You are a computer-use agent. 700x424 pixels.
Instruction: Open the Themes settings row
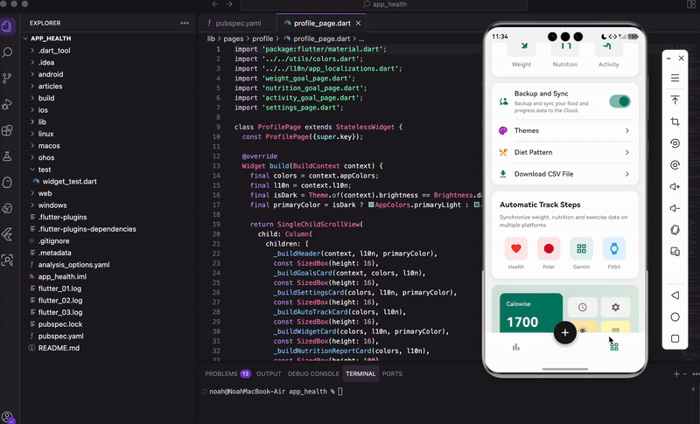point(564,130)
